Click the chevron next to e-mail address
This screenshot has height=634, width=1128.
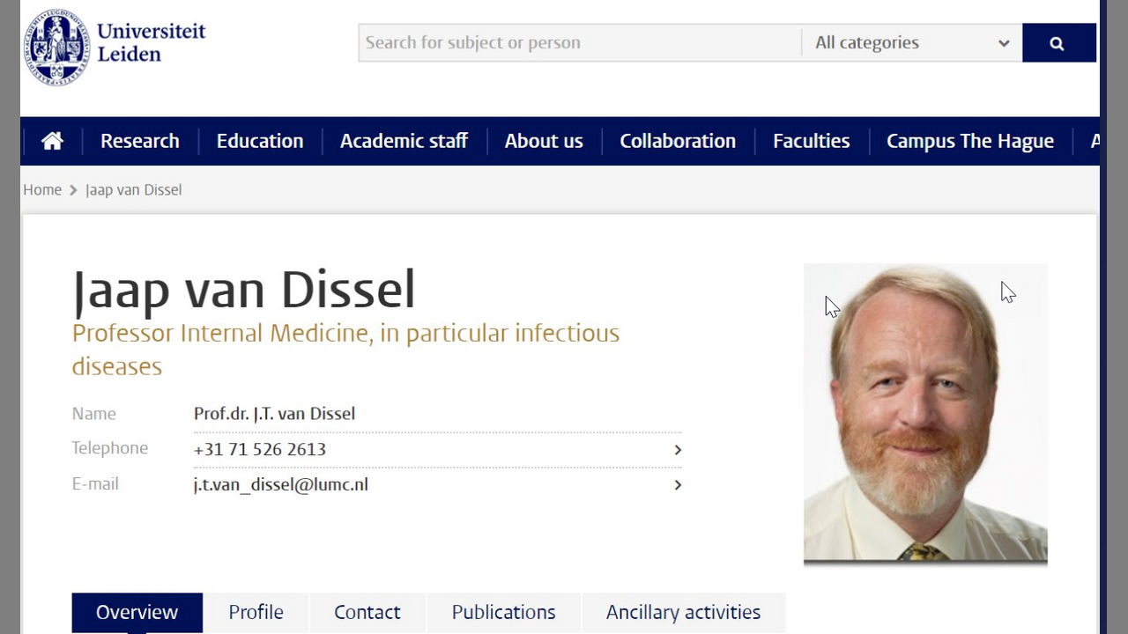pyautogui.click(x=677, y=485)
